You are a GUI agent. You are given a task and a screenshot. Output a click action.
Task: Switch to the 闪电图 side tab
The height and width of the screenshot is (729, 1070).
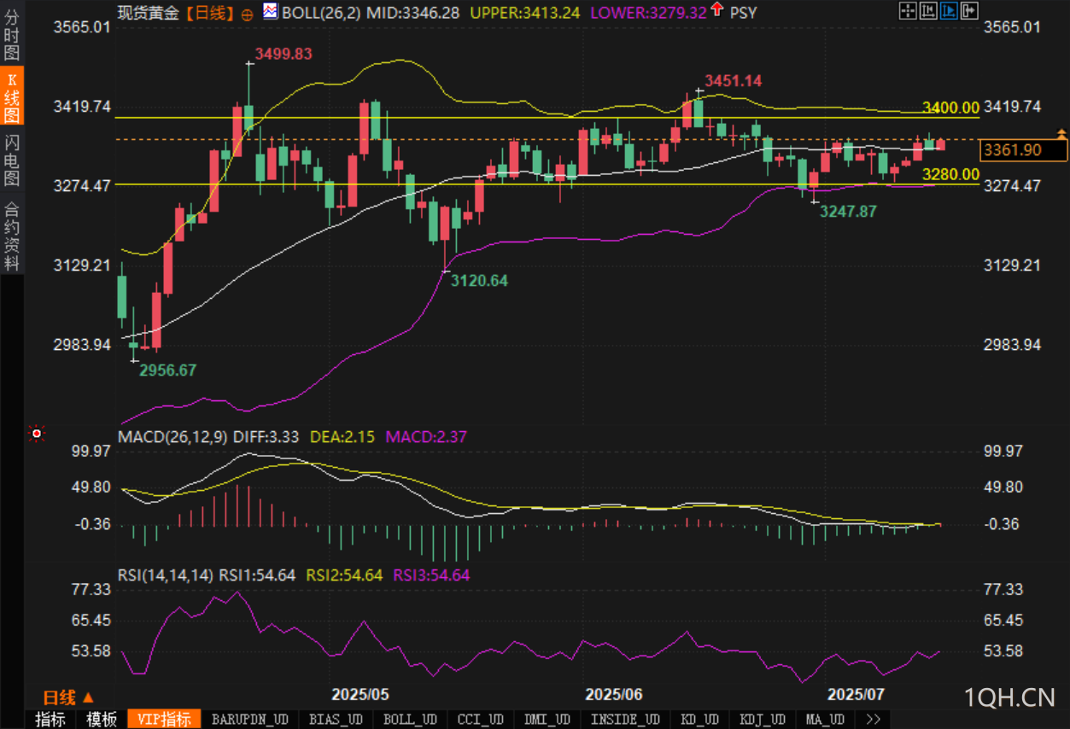point(12,160)
